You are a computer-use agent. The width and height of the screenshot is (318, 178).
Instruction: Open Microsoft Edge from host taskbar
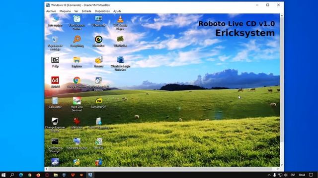tap(21, 175)
